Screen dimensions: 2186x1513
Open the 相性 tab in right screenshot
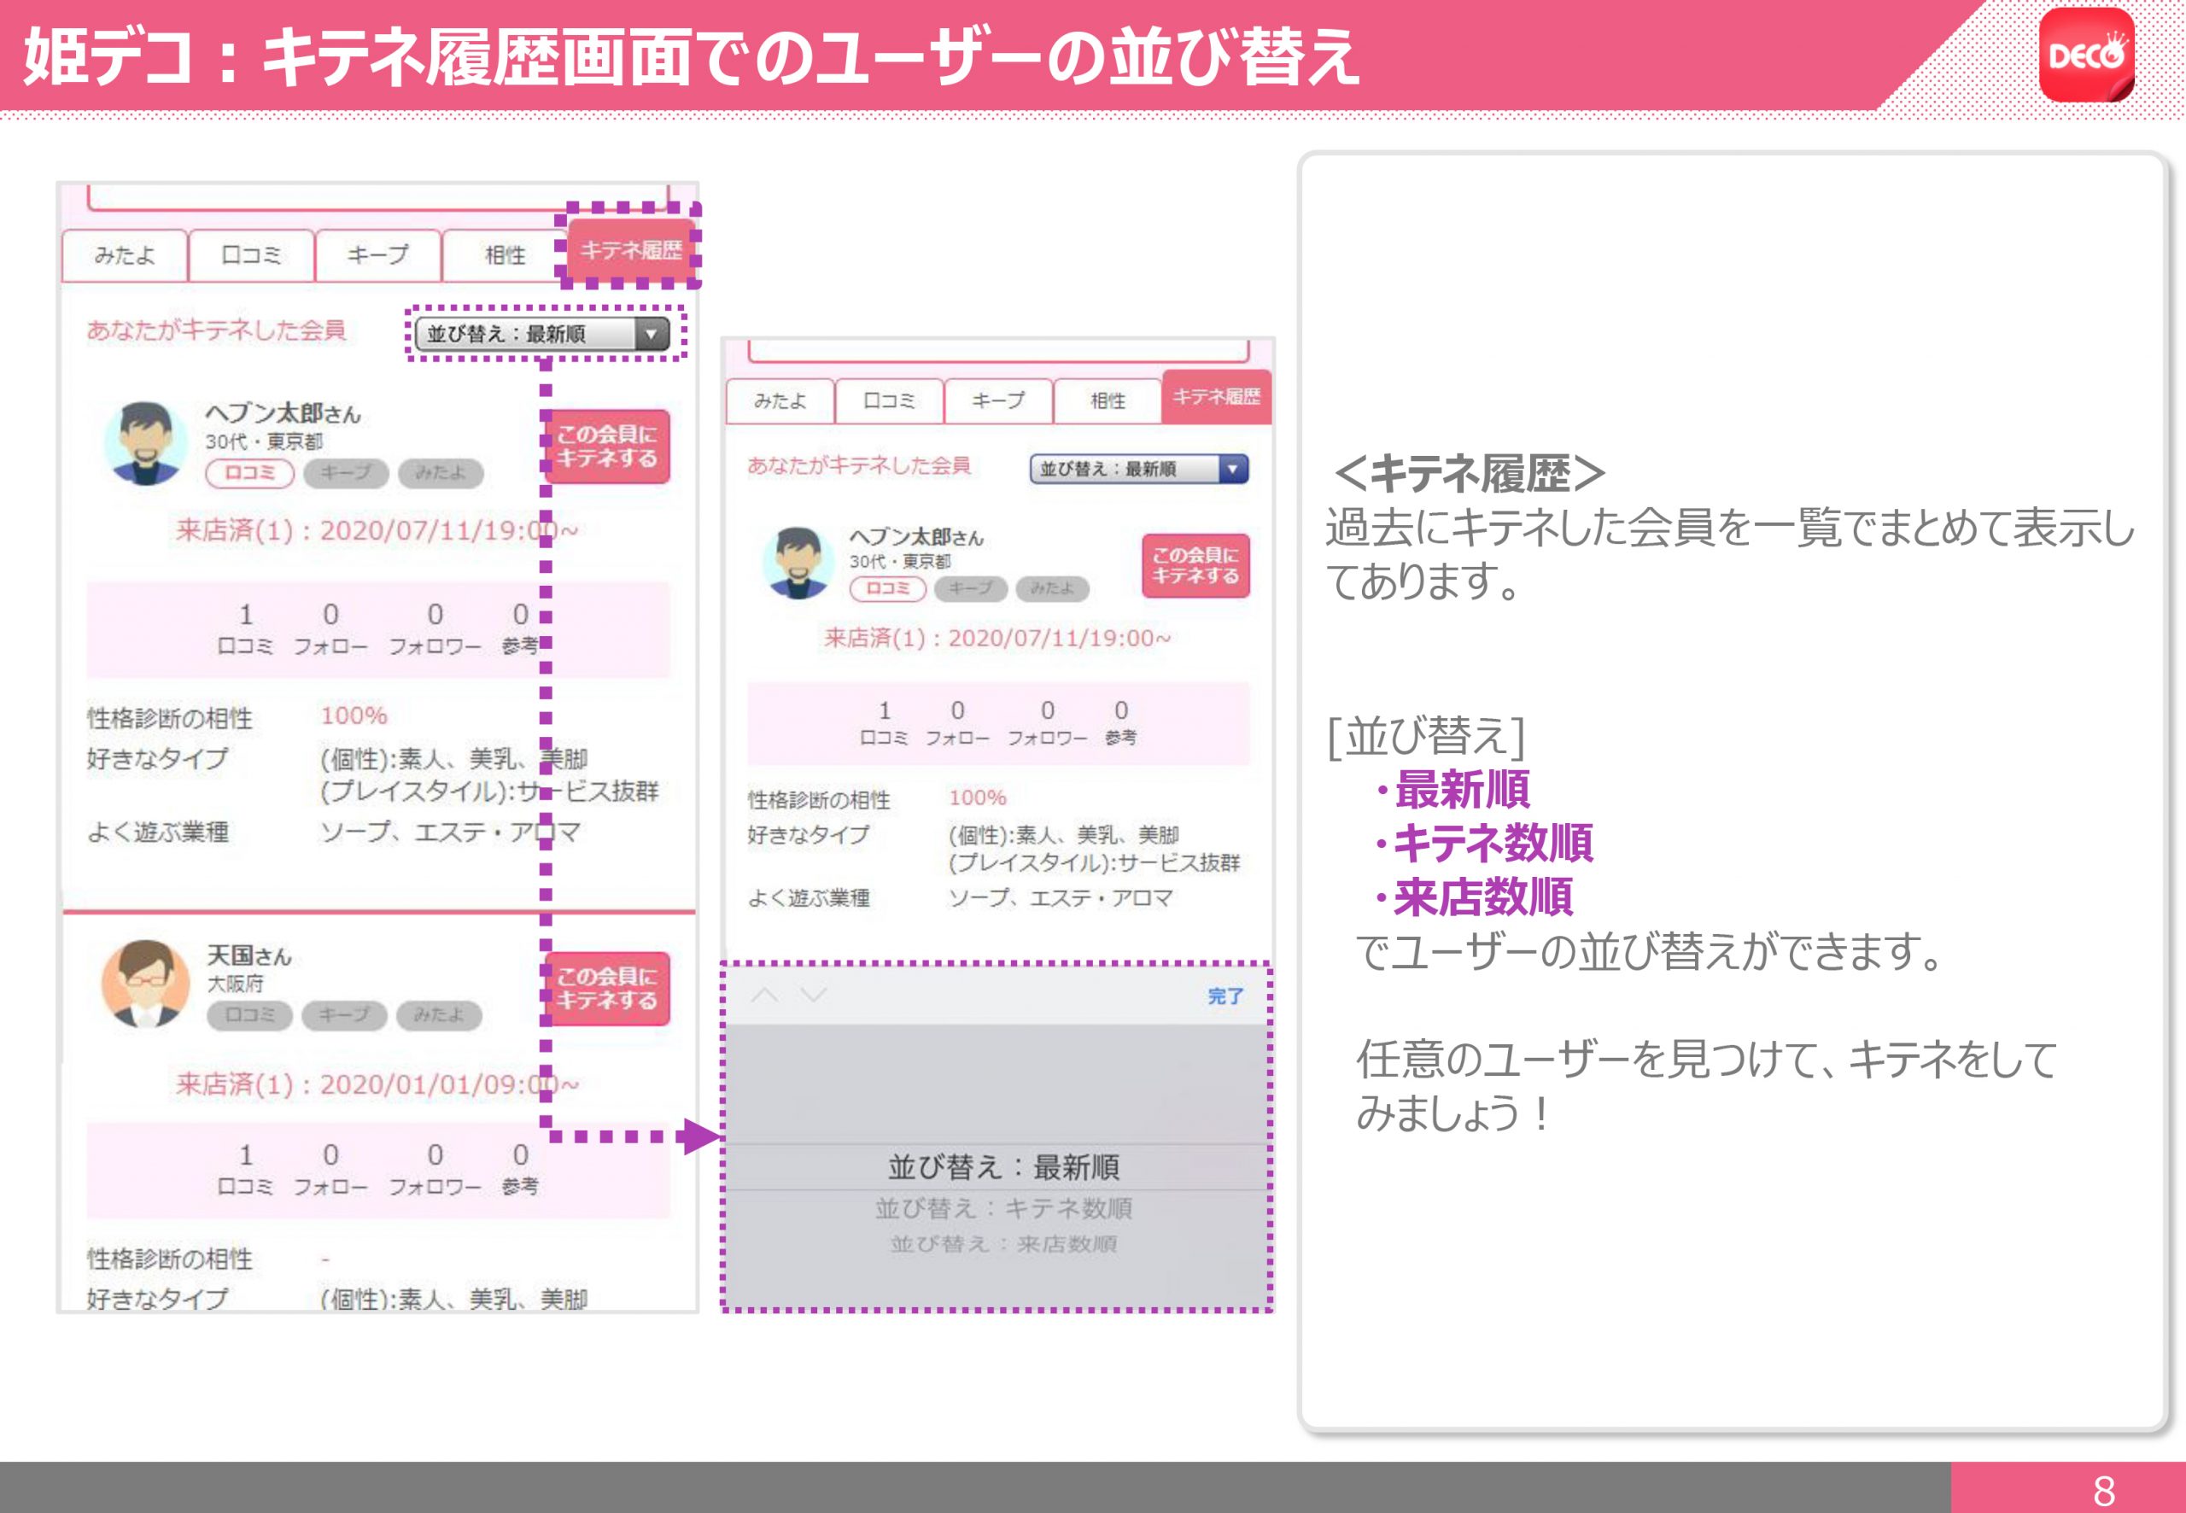(1108, 401)
